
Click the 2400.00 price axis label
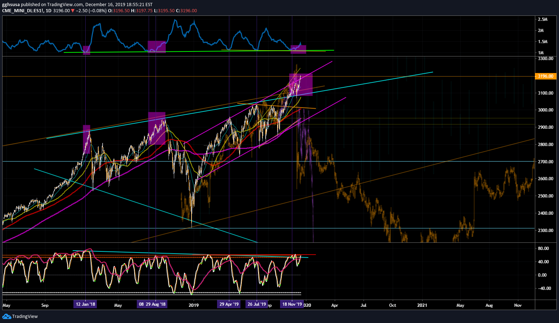[546, 213]
